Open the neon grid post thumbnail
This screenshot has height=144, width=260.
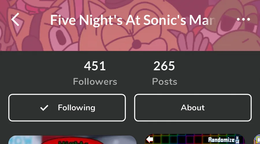click(195, 139)
